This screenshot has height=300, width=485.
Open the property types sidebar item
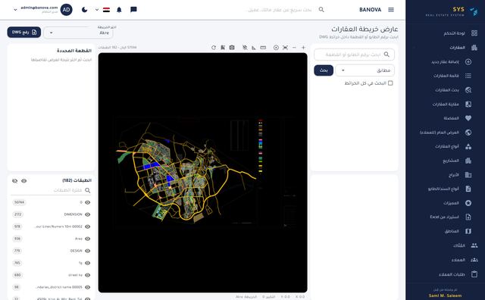pos(453,147)
